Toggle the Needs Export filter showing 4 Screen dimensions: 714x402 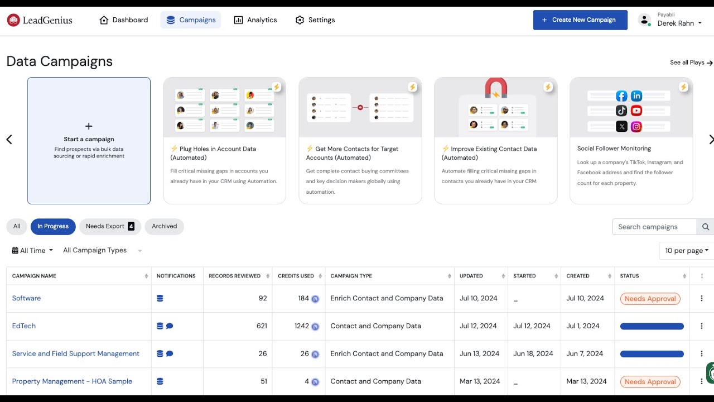[x=110, y=226]
